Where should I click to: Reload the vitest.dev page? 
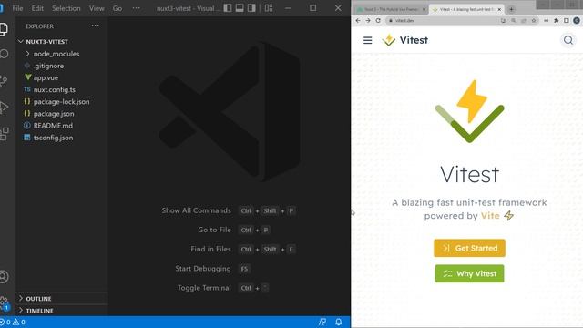point(378,20)
